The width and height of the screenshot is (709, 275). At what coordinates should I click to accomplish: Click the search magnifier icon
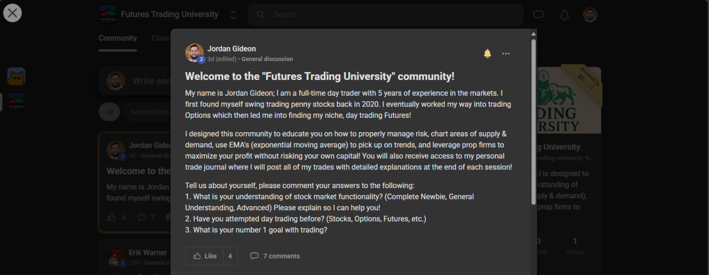pyautogui.click(x=261, y=15)
